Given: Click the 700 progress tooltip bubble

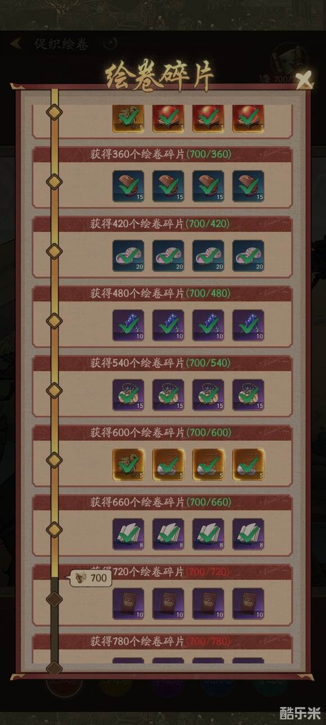Looking at the screenshot, I should [90, 578].
